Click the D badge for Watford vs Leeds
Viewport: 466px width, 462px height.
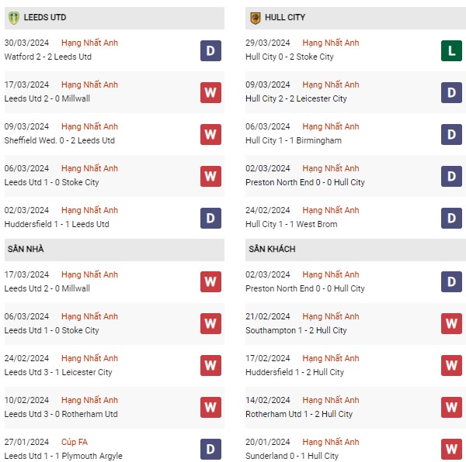click(210, 50)
